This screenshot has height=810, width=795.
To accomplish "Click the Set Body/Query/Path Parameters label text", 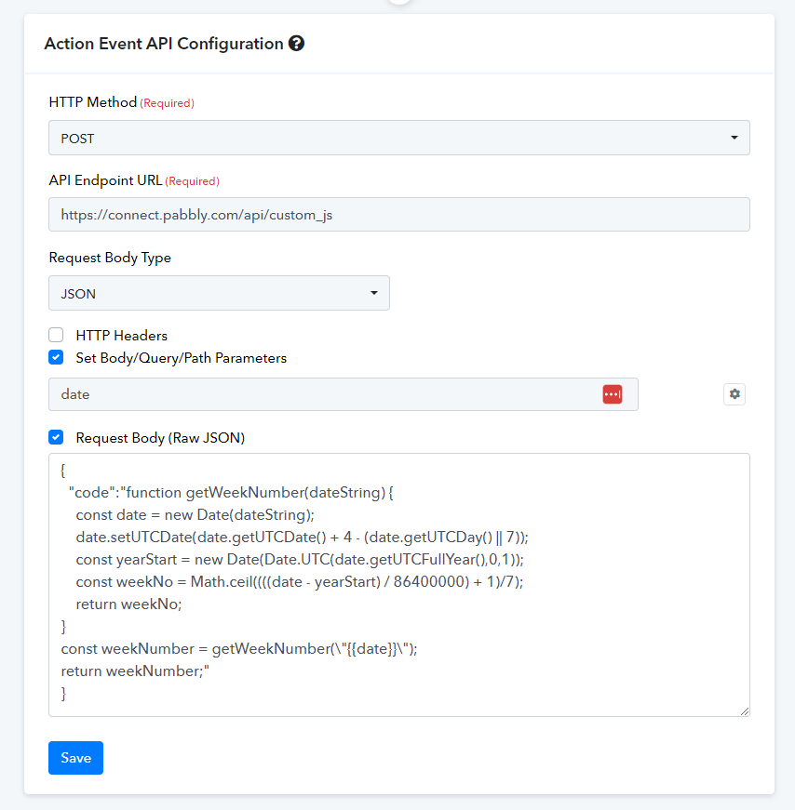I will pyautogui.click(x=181, y=358).
